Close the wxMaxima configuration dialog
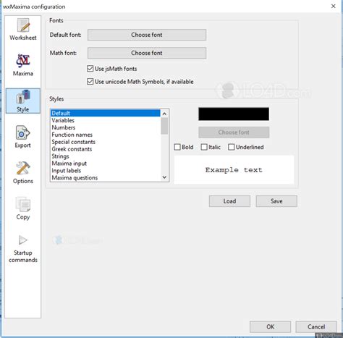343x338 pixels. pos(334,7)
